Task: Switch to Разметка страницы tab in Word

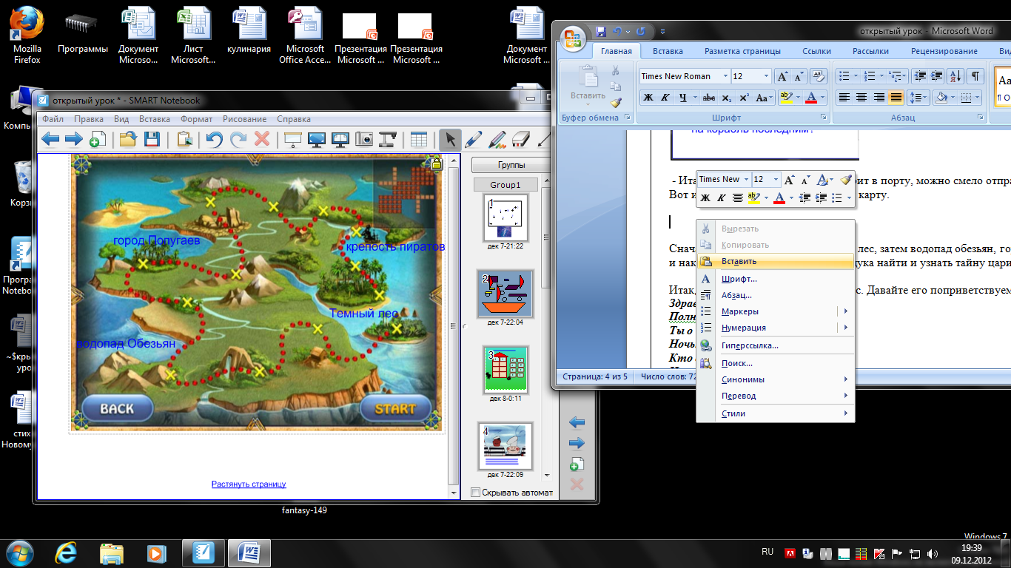Action: (742, 51)
